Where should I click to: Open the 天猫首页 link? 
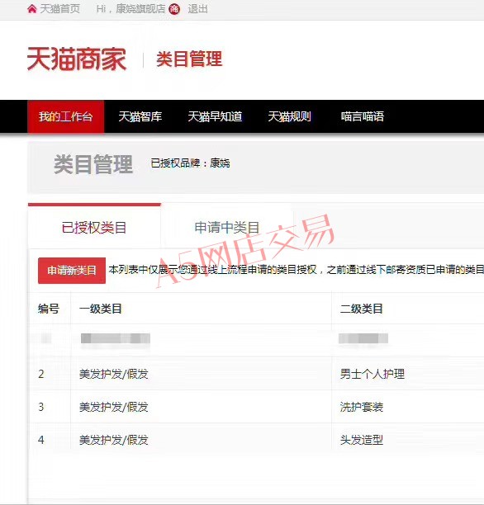click(x=60, y=9)
